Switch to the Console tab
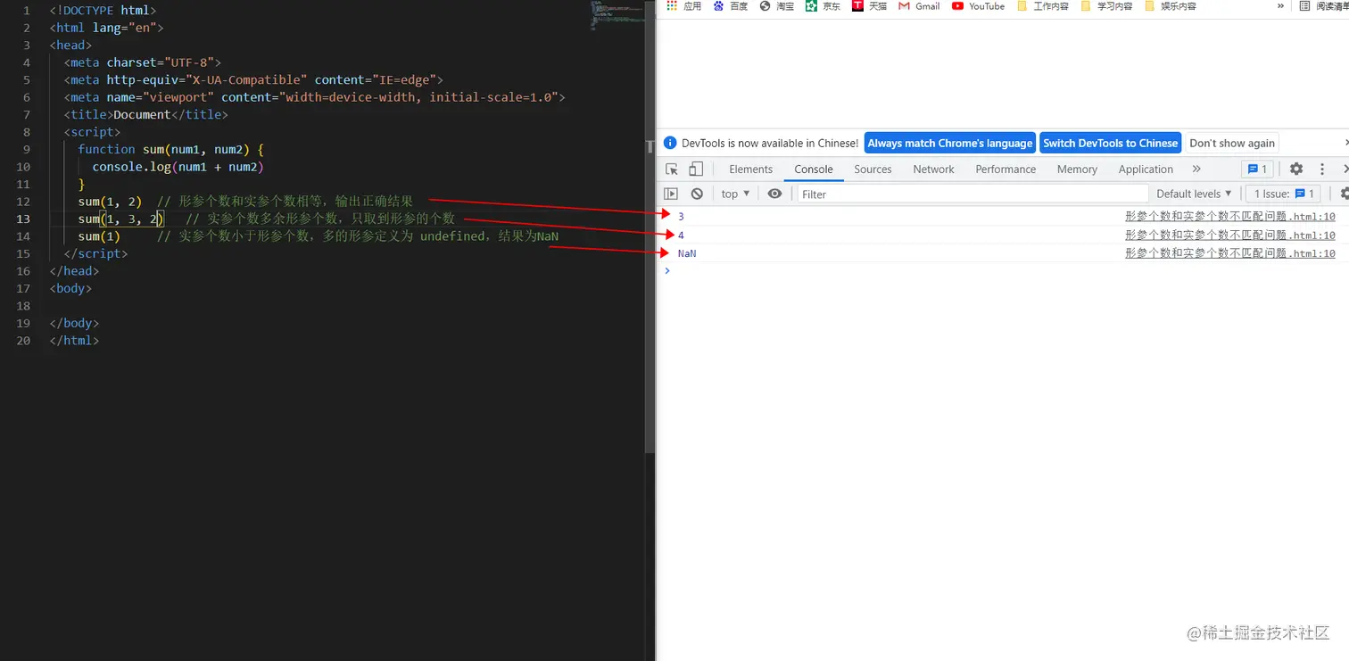This screenshot has height=661, width=1349. pos(814,169)
